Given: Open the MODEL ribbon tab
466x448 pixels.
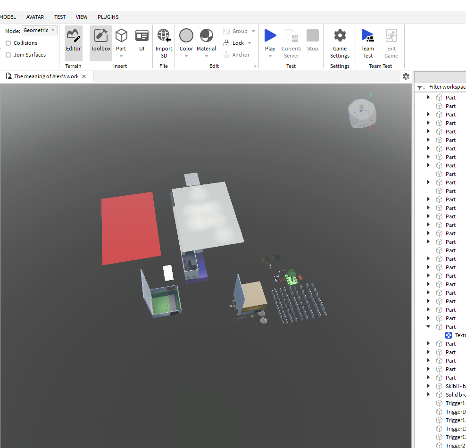Looking at the screenshot, I should point(8,17).
